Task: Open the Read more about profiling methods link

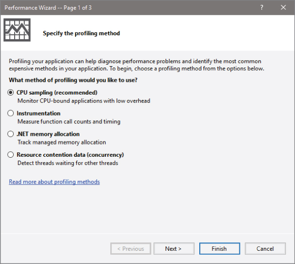Action: pyautogui.click(x=54, y=182)
